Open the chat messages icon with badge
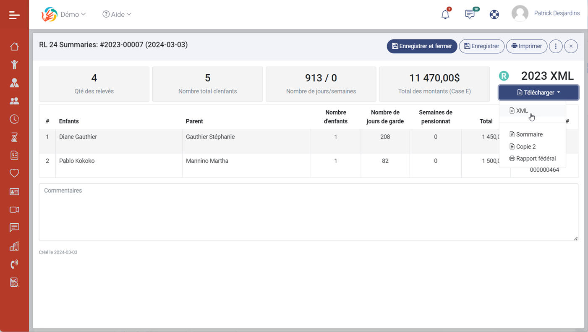The width and height of the screenshot is (588, 332). (x=470, y=14)
